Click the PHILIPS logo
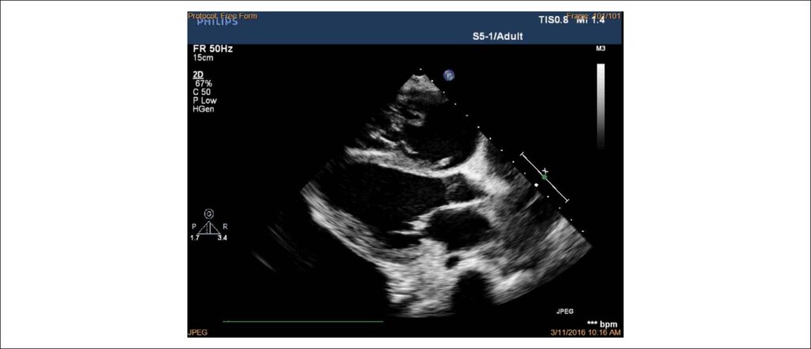Screen dimensions: 811x349 click(217, 21)
